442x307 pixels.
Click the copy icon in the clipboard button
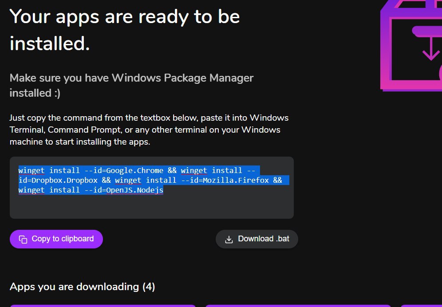coord(23,239)
